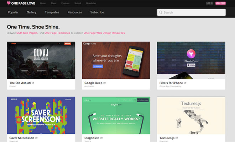
Task: Click the Filters for iPhone title
Action: (171, 83)
